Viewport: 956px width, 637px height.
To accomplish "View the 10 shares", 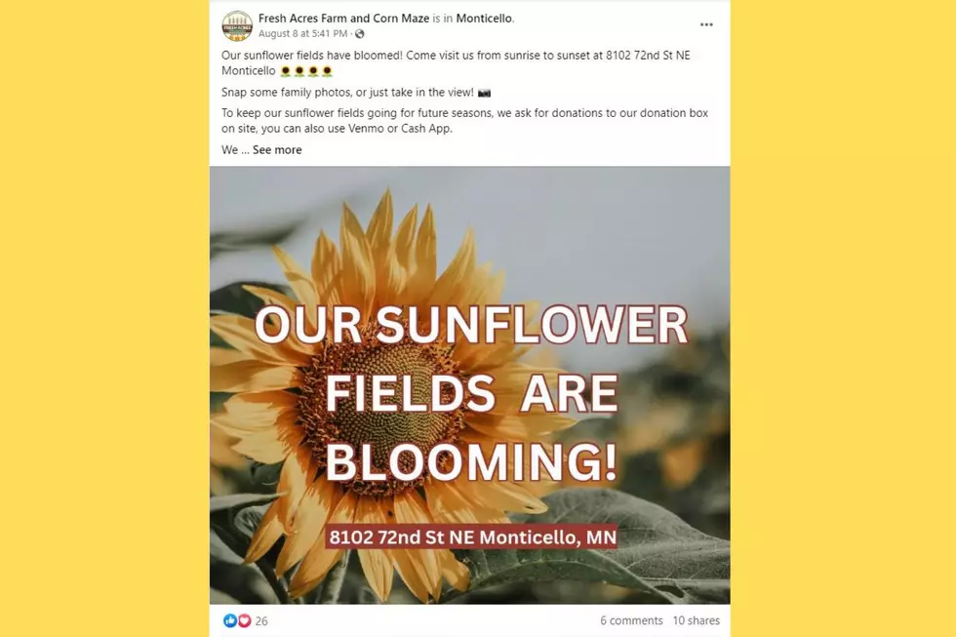I will tap(696, 620).
